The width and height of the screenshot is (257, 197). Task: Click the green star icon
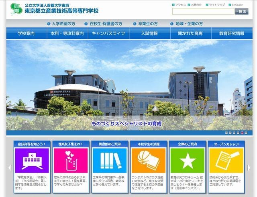pyautogui.click(x=188, y=161)
